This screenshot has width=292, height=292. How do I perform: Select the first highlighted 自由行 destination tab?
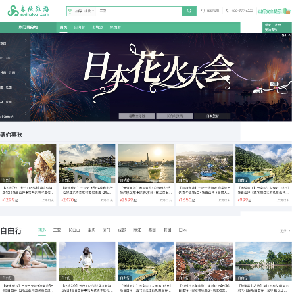(x=42, y=230)
